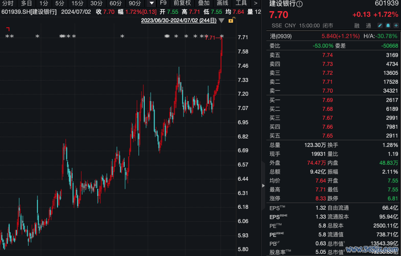This screenshot has width=401, height=256.
Task: Click the 通 stock connect badge
Action: 368,26
